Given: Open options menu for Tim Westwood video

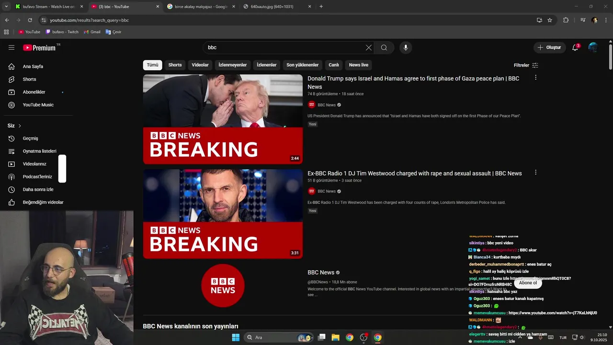Looking at the screenshot, I should [535, 172].
